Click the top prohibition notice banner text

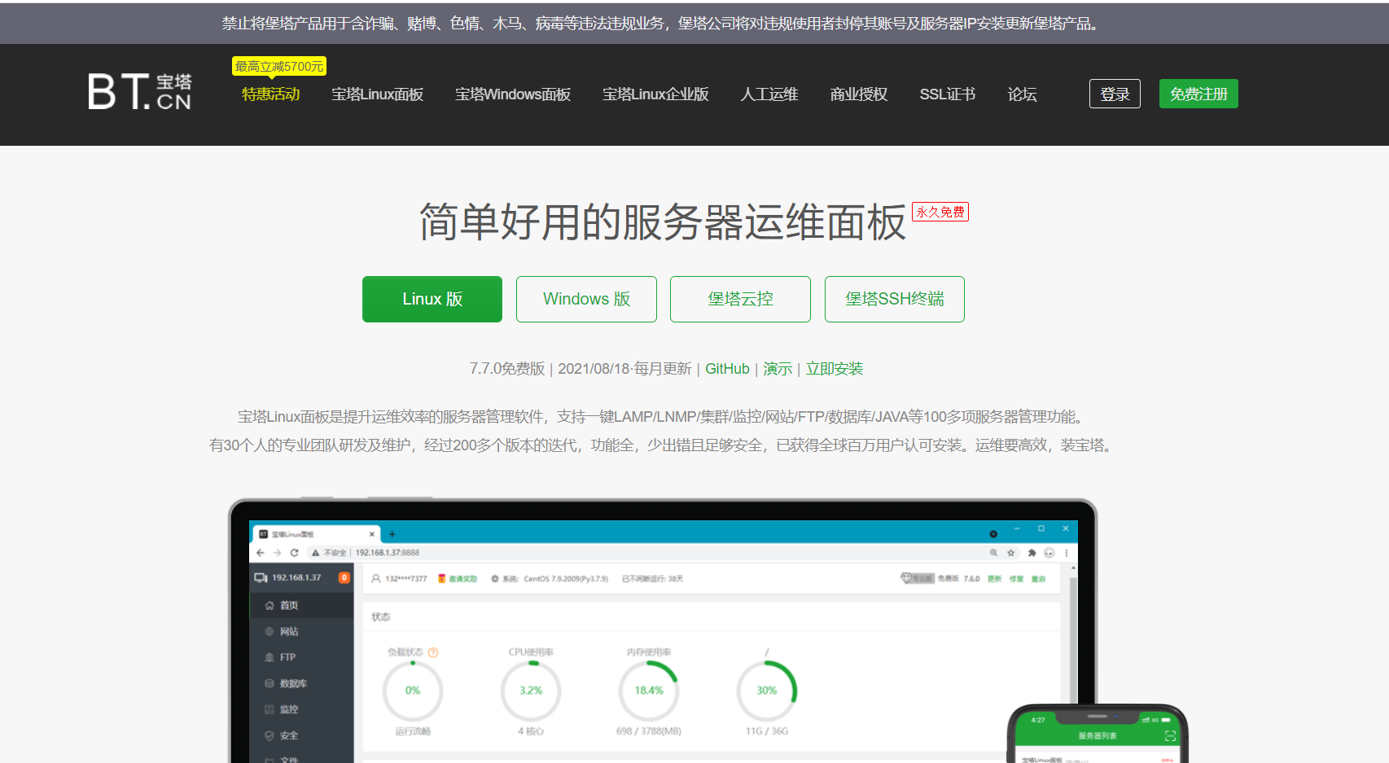662,24
